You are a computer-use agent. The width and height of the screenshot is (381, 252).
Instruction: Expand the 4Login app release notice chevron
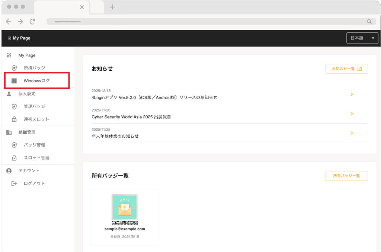352,95
